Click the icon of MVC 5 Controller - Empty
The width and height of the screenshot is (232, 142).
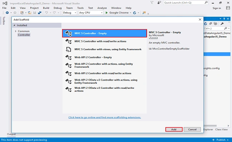click(69, 33)
